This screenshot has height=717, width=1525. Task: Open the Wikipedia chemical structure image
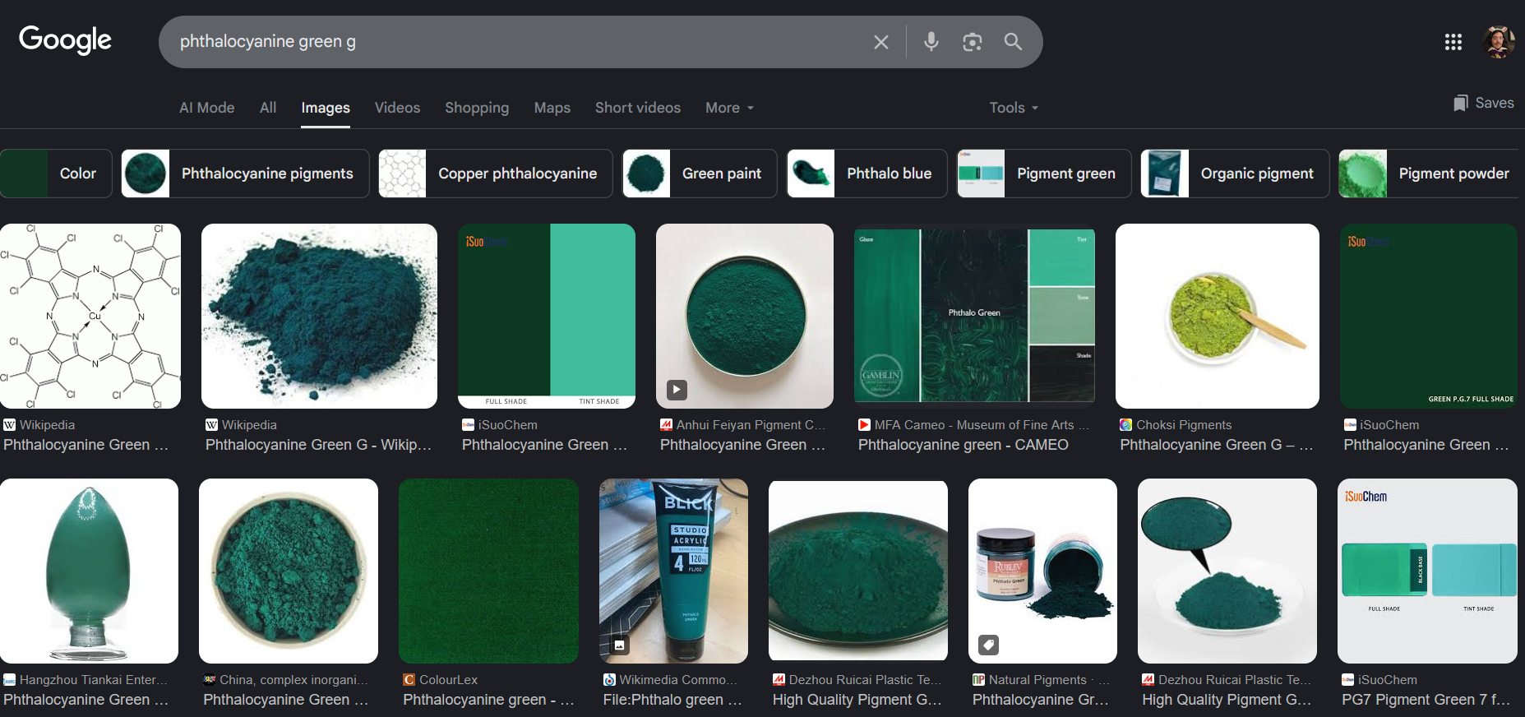(x=90, y=316)
